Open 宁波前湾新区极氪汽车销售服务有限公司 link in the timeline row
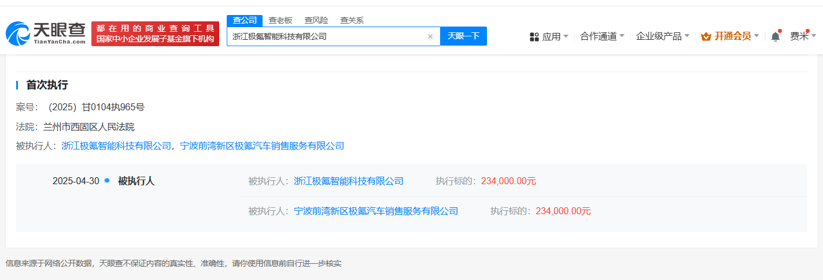The height and width of the screenshot is (280, 823). tap(376, 211)
